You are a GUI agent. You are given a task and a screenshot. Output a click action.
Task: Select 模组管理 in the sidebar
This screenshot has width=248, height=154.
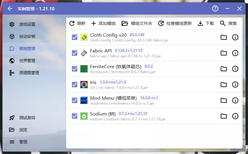click(x=34, y=49)
